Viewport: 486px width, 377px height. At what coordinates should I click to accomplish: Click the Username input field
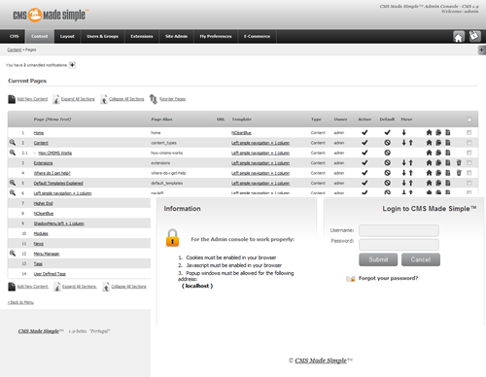click(x=399, y=230)
